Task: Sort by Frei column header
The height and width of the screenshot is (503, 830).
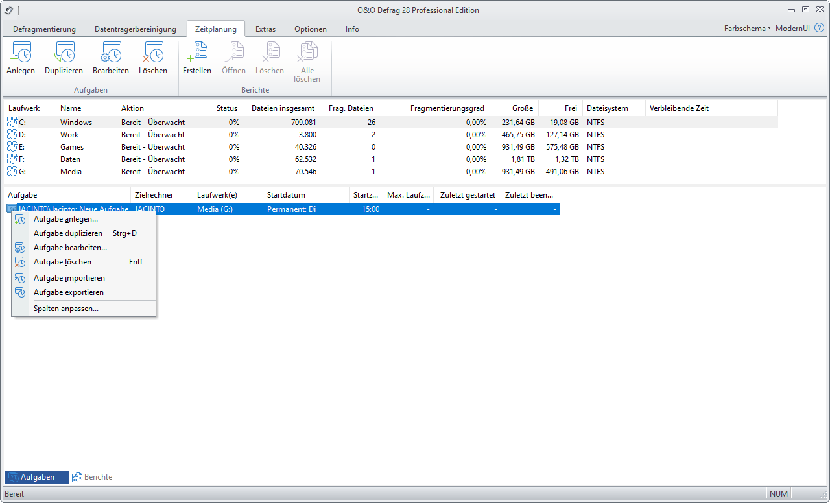Action: (x=560, y=108)
